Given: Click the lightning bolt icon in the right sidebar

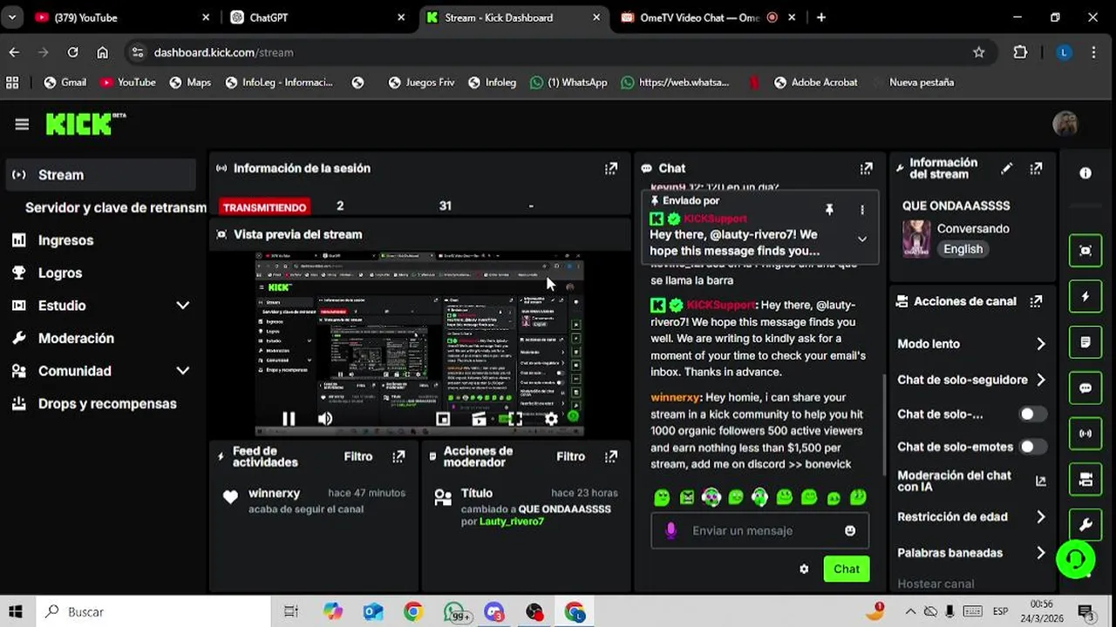Looking at the screenshot, I should pyautogui.click(x=1085, y=297).
